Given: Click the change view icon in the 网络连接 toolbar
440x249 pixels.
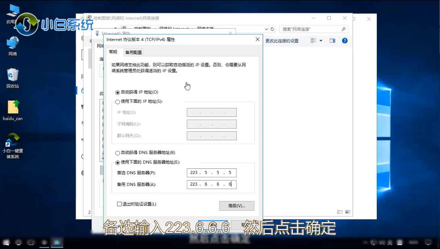Looking at the screenshot, I should tap(313, 41).
